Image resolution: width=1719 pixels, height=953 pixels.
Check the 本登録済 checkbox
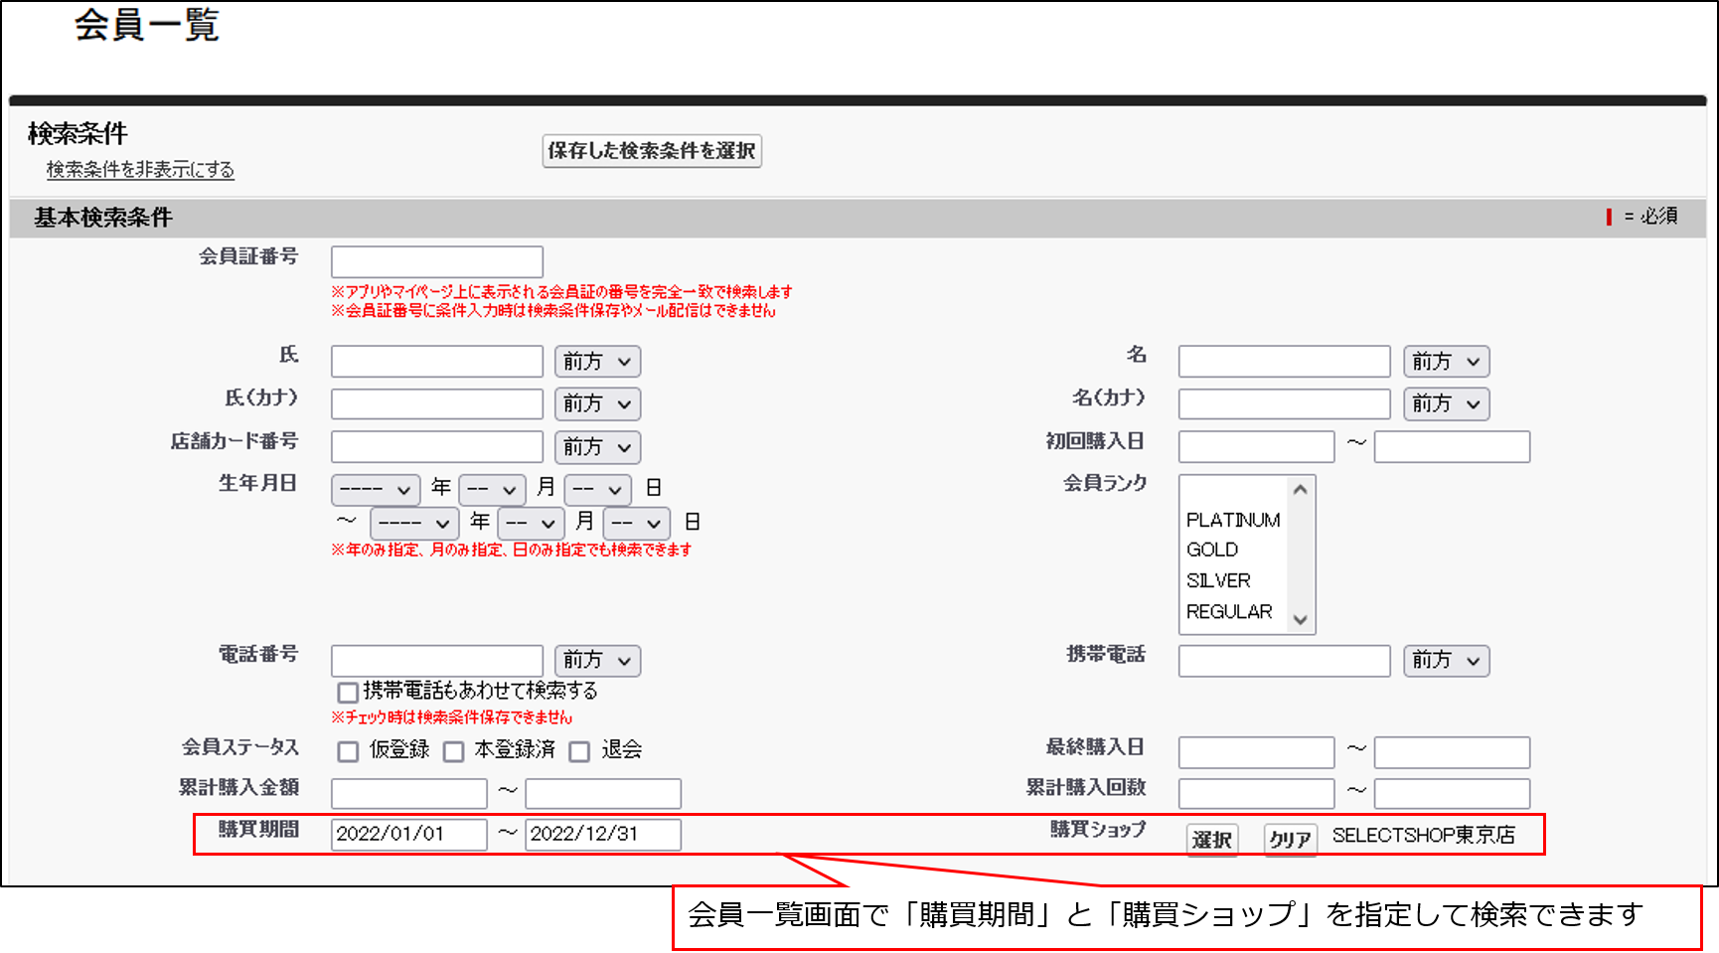click(455, 751)
